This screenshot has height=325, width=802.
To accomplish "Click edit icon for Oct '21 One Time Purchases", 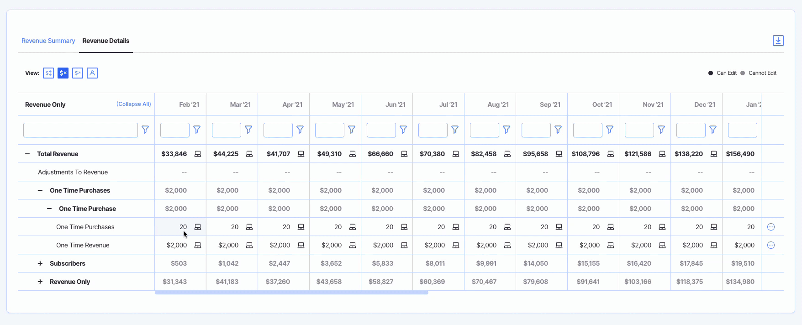I will (x=611, y=227).
